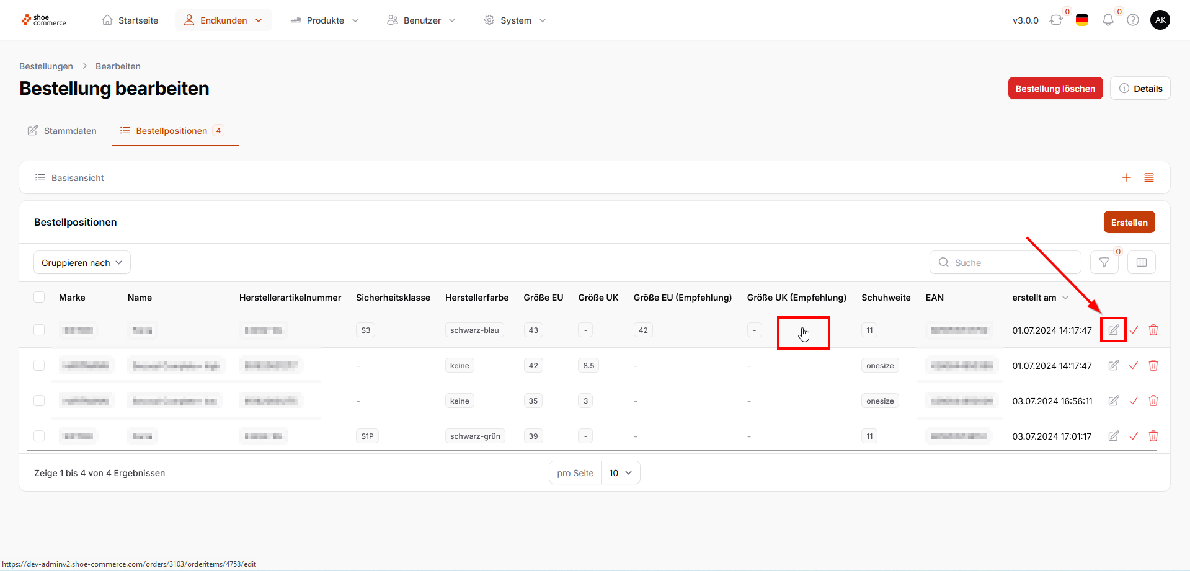Screen dimensions: 1190x571
Task: Open the Gruppieren nach dropdown
Action: 82,262
